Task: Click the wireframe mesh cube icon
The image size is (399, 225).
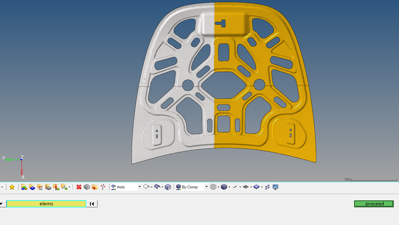Action: 213,187
